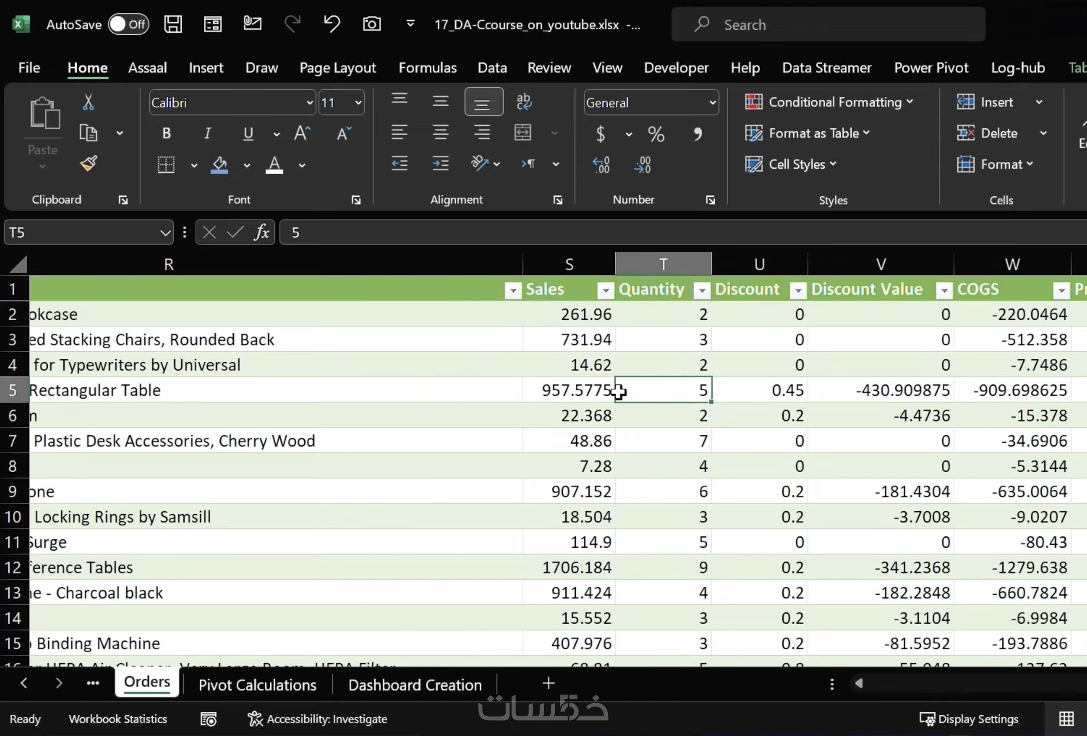
Task: Click the Undo arrow in title bar
Action: click(331, 24)
